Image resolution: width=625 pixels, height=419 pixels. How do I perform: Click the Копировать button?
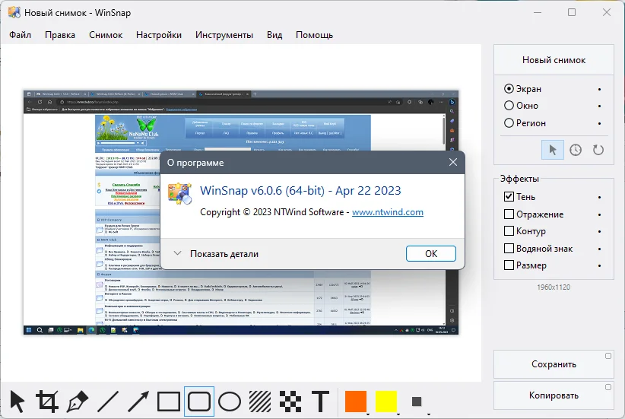tap(554, 395)
